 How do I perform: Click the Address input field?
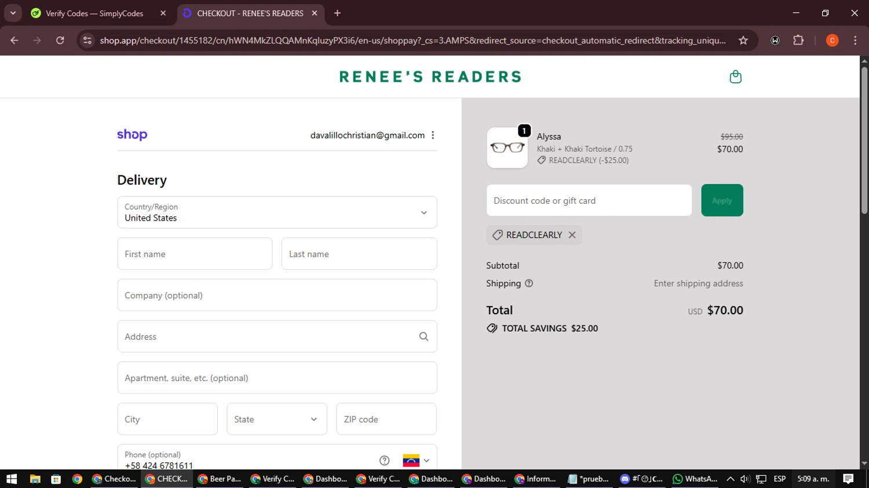coord(277,336)
